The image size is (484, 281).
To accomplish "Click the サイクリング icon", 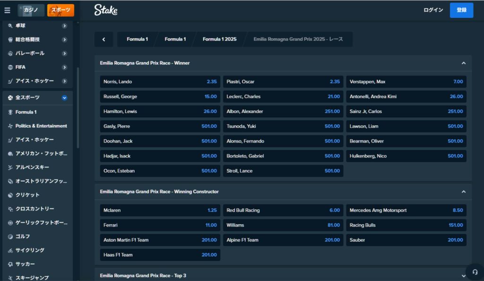I will (x=10, y=250).
